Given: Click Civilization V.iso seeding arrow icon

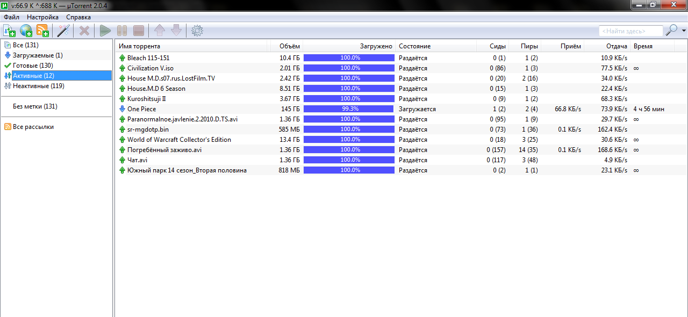Looking at the screenshot, I should click(121, 68).
